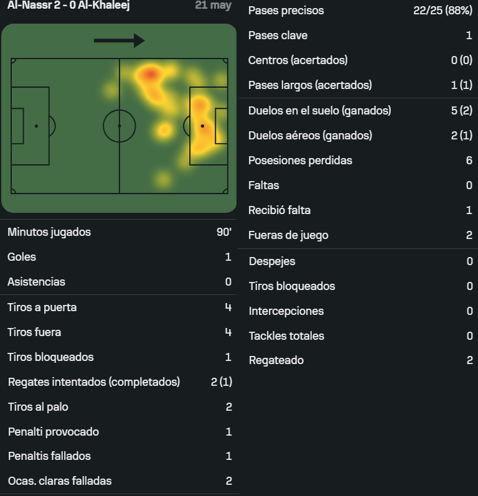The width and height of the screenshot is (478, 496).
Task: Click the Regateado stat row
Action: [x=358, y=360]
